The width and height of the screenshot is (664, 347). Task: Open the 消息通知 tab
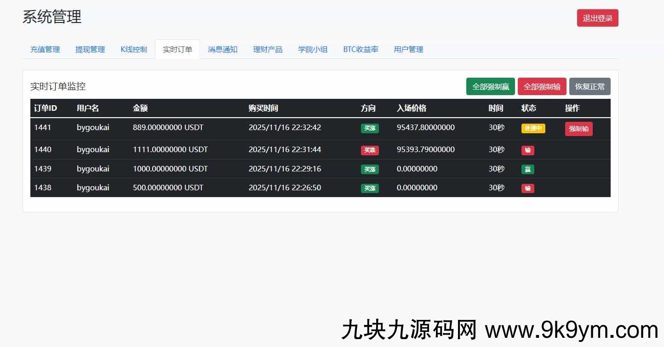click(x=223, y=49)
